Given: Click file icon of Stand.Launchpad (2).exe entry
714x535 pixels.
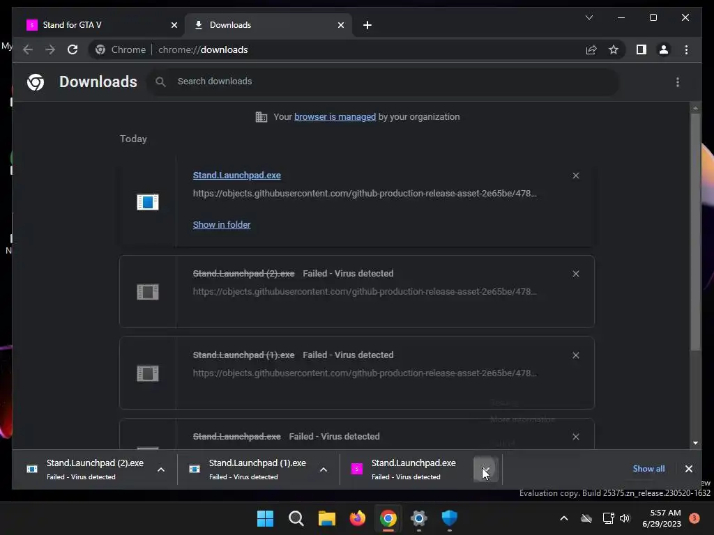Looking at the screenshot, I should click(x=148, y=292).
